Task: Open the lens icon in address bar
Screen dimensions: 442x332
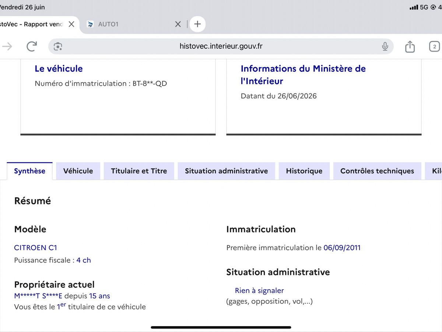Action: [x=58, y=46]
